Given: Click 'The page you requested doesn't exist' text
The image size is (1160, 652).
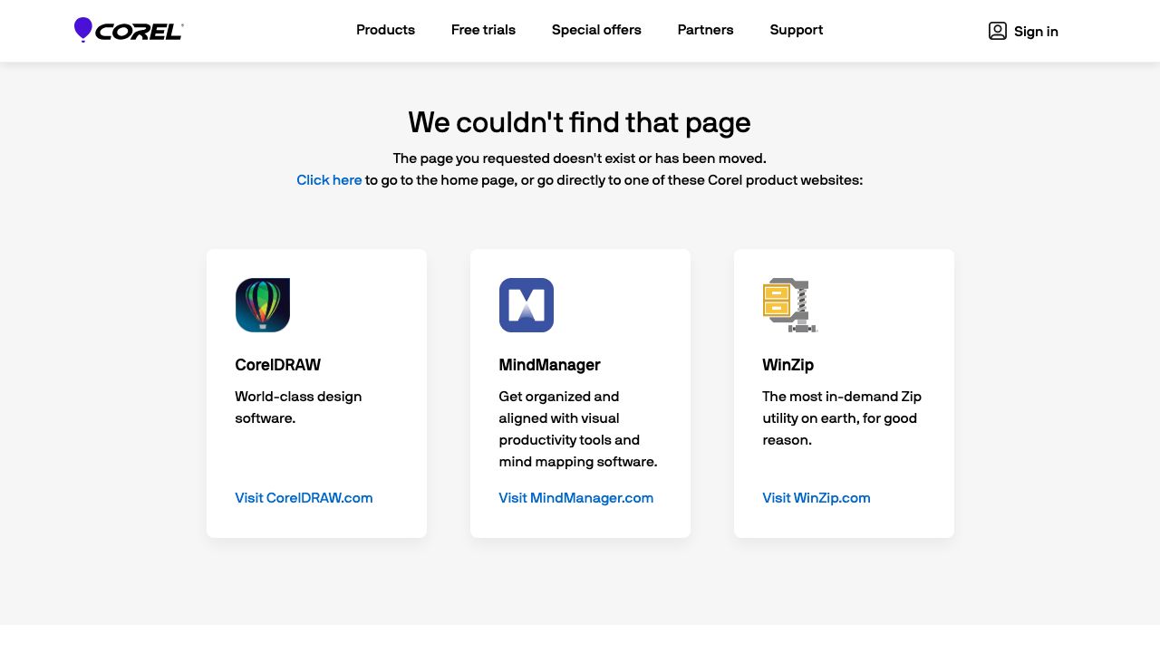Looking at the screenshot, I should click(x=580, y=158).
